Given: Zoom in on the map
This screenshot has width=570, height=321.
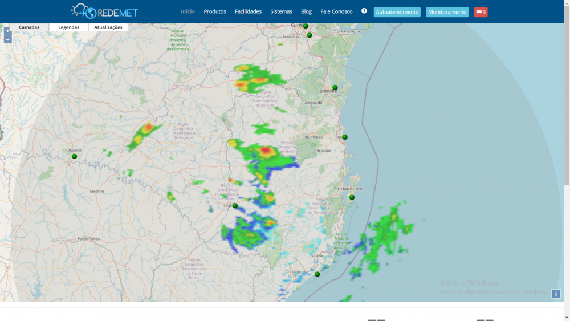Looking at the screenshot, I should 7,31.
